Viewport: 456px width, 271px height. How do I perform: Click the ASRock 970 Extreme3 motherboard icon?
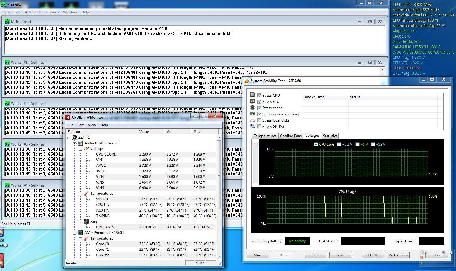point(80,143)
